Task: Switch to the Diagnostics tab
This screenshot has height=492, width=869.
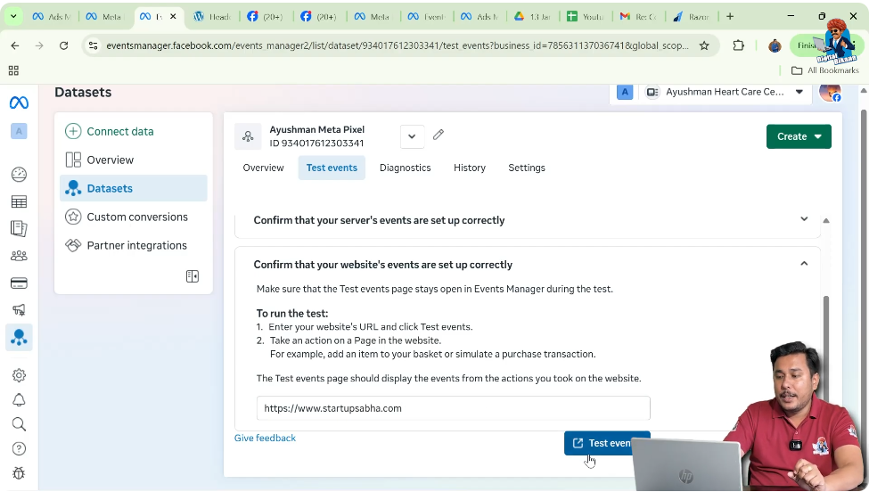Action: (x=406, y=168)
